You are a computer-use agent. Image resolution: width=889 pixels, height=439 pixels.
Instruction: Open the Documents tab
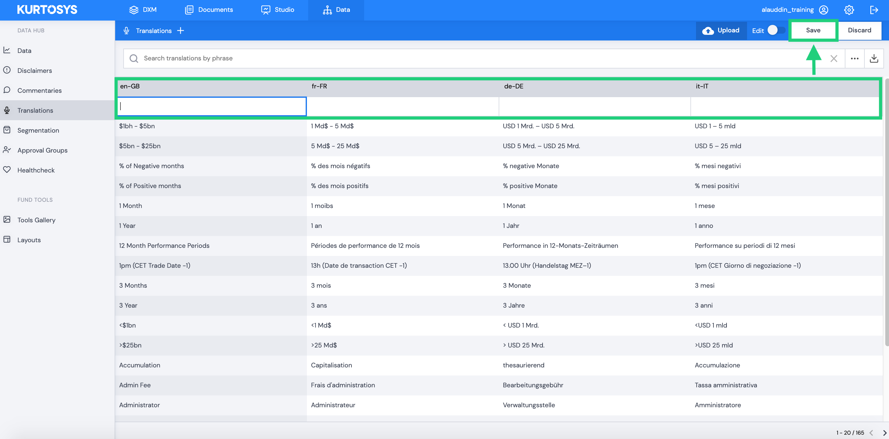coord(209,10)
